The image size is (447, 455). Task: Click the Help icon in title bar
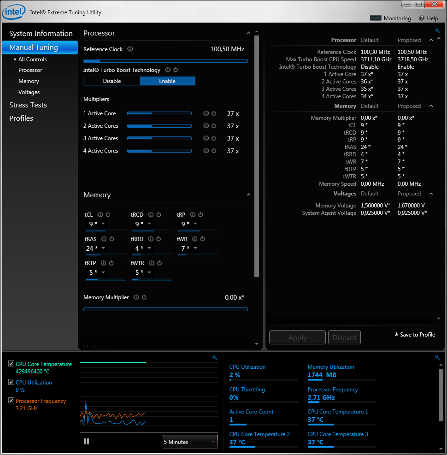point(422,18)
